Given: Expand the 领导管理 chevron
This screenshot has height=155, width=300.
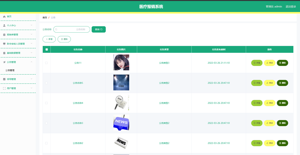Looking at the screenshot, I should [31, 79].
